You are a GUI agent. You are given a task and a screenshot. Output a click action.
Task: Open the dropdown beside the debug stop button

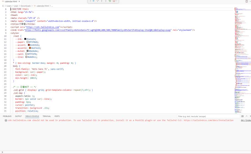(117, 1)
